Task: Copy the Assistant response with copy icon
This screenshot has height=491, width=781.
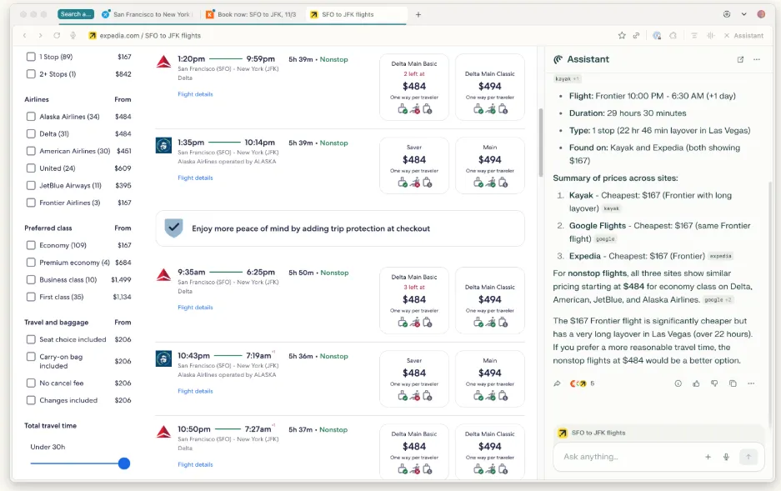Action: coord(733,383)
